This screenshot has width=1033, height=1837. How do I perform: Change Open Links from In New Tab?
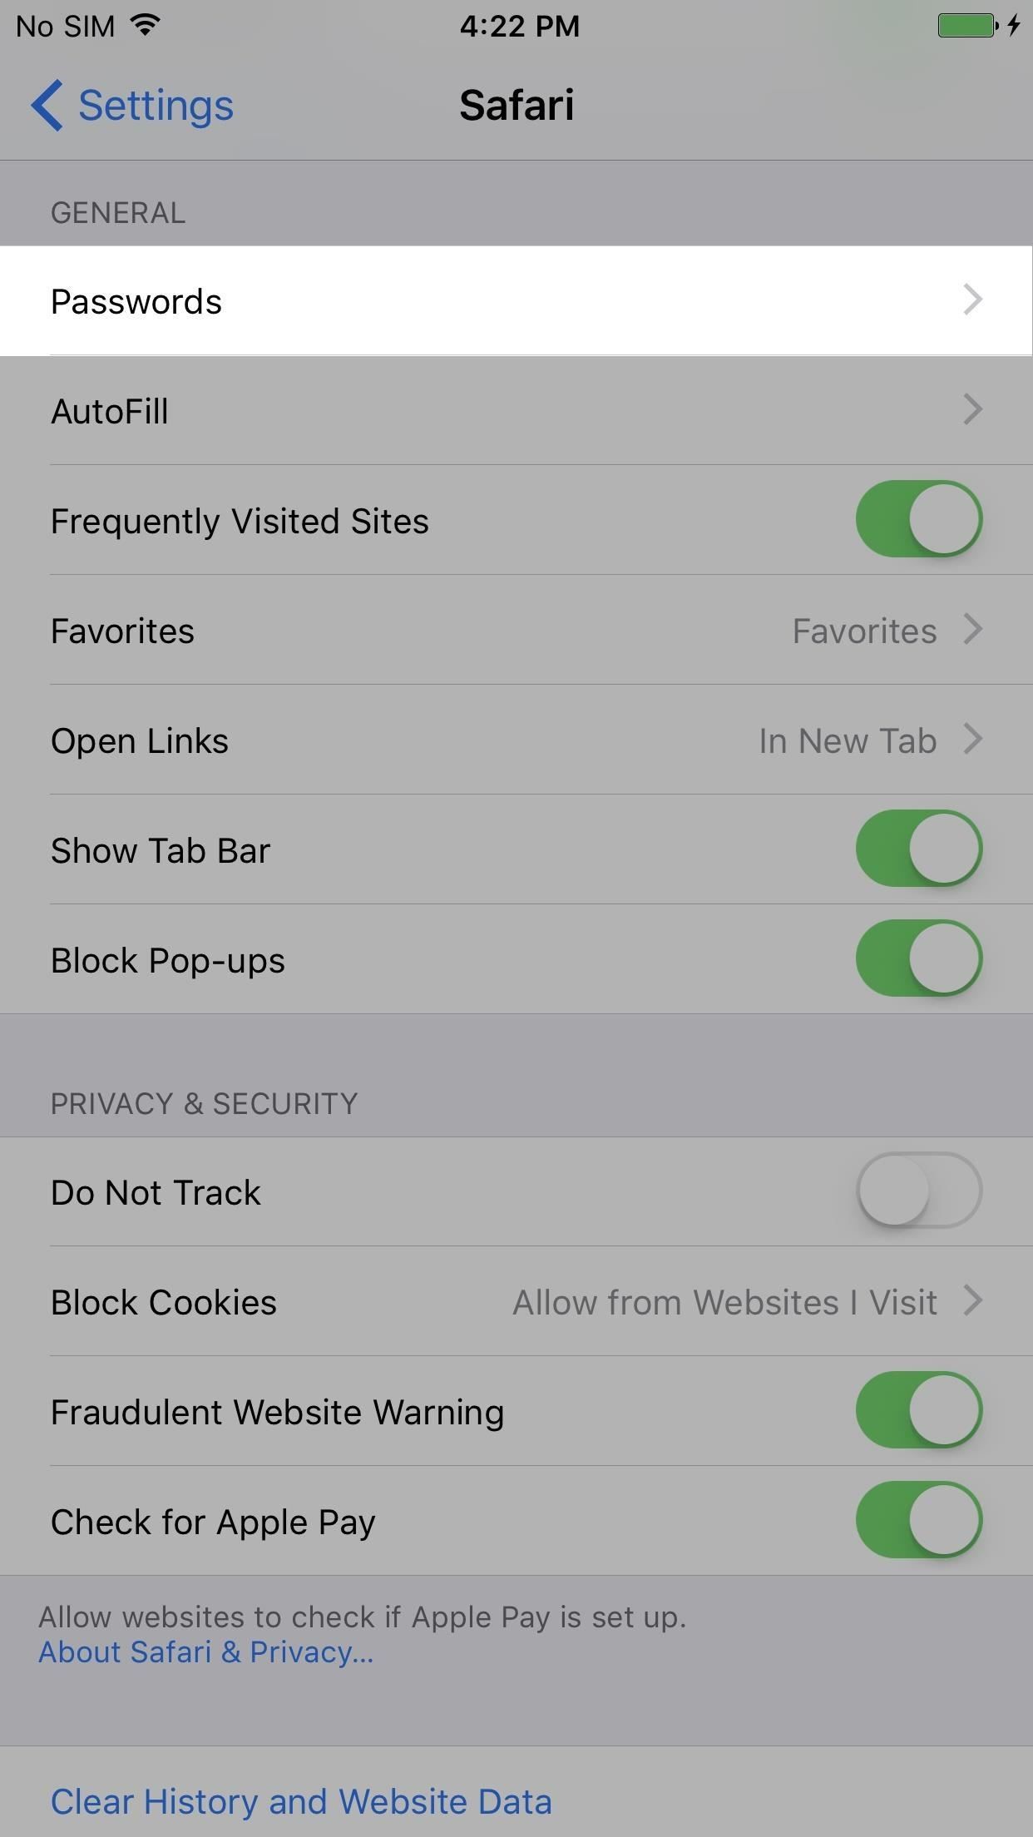[x=848, y=740]
